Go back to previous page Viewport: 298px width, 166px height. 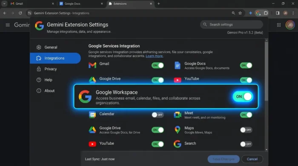coord(5,13)
